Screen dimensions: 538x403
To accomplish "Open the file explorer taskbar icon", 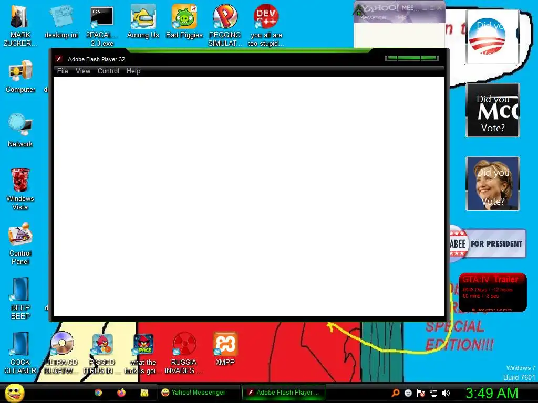I will point(144,393).
